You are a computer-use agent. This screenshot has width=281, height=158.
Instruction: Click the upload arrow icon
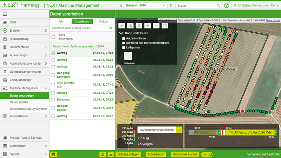coord(103,154)
